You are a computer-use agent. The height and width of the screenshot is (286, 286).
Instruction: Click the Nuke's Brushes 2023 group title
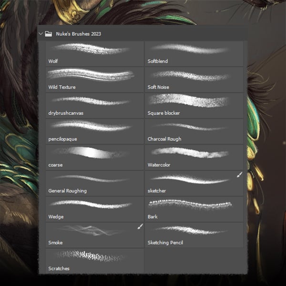(79, 34)
